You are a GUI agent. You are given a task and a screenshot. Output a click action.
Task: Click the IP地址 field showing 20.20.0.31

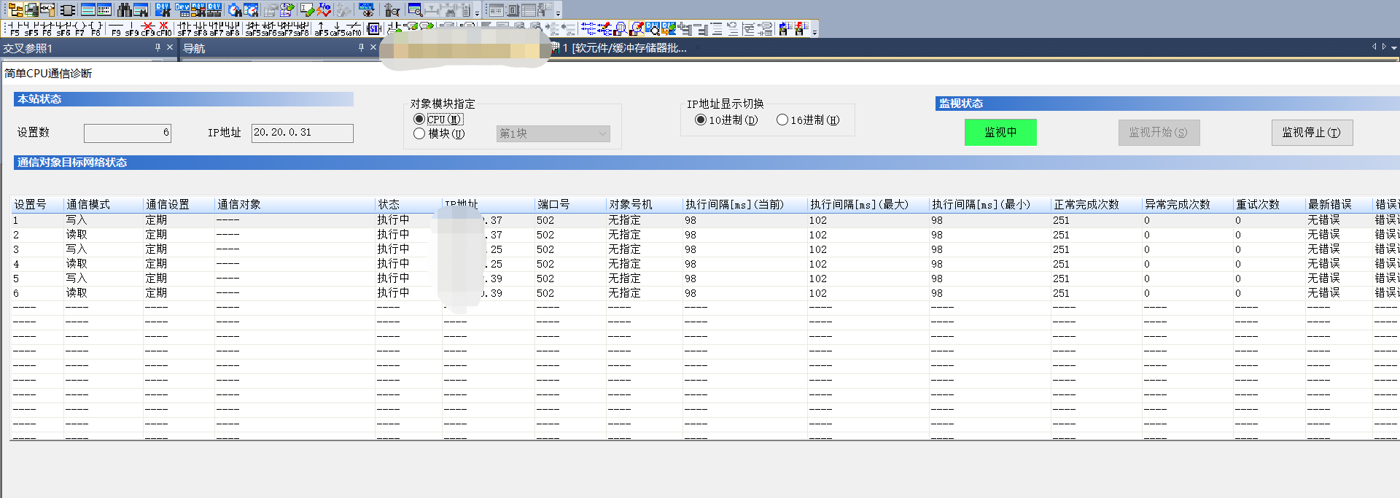302,133
